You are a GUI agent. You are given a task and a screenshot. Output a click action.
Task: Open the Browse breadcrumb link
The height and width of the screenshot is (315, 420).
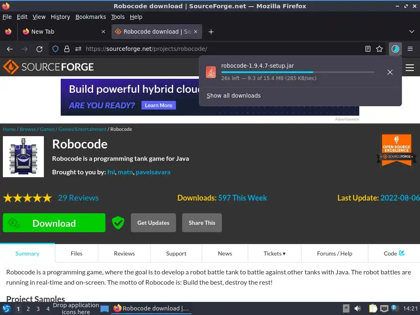tap(28, 129)
